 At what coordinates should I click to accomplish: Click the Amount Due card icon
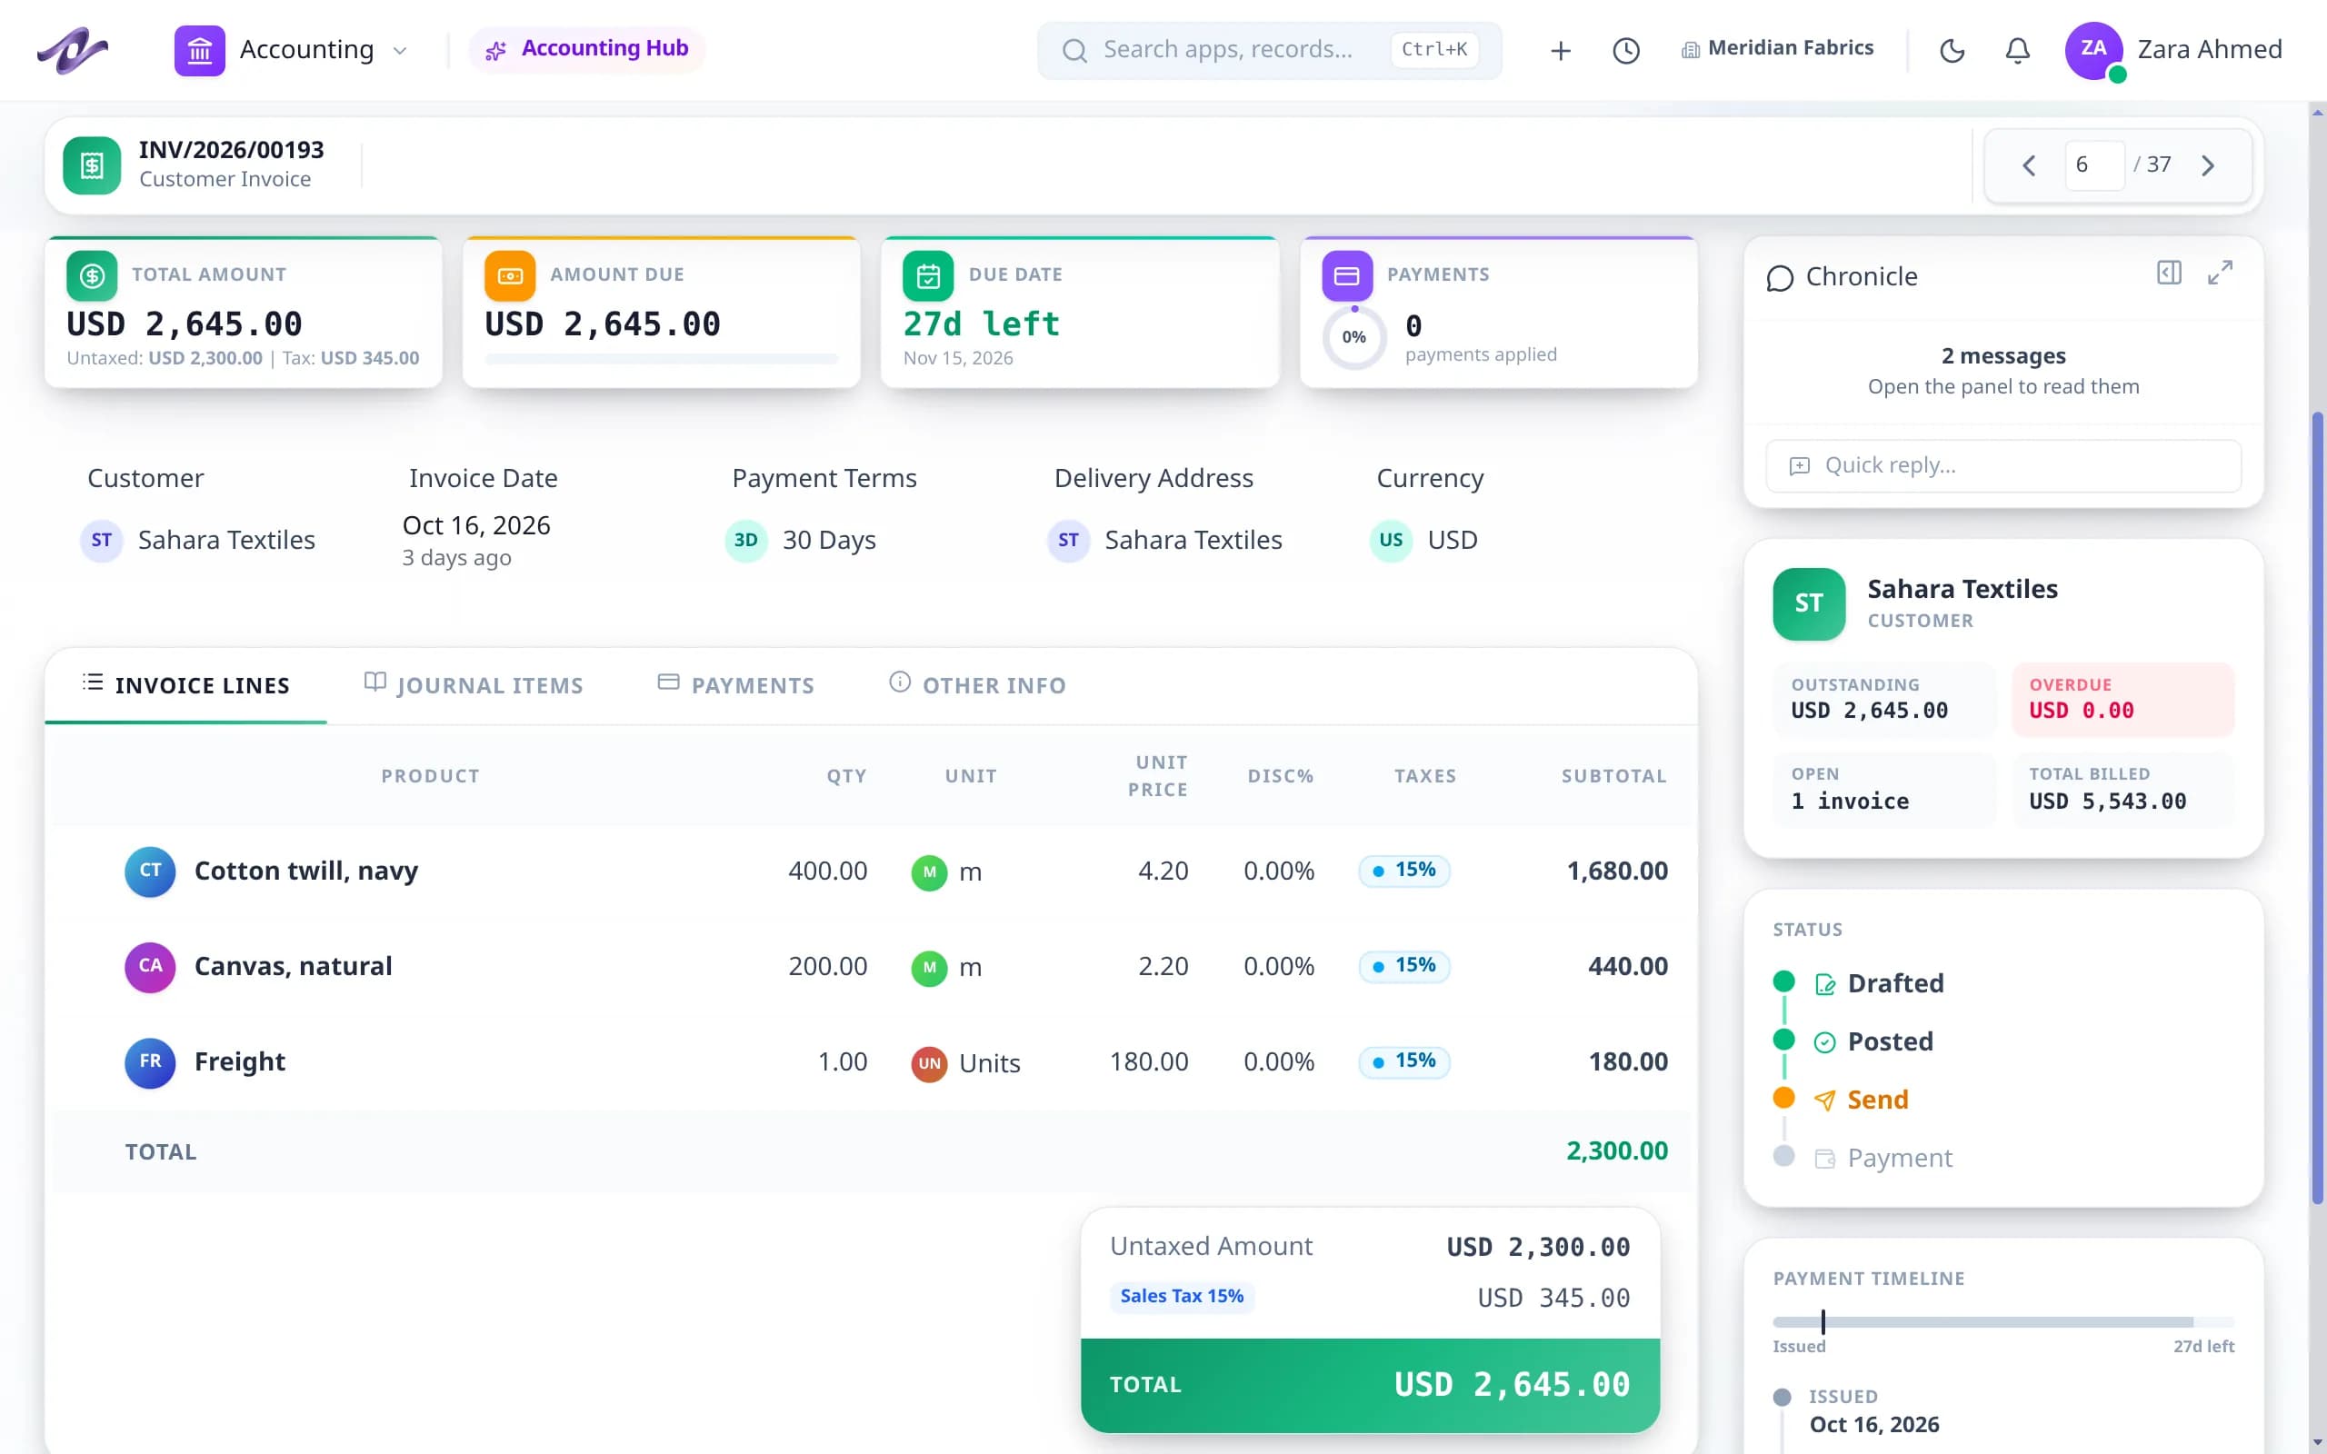pos(510,276)
